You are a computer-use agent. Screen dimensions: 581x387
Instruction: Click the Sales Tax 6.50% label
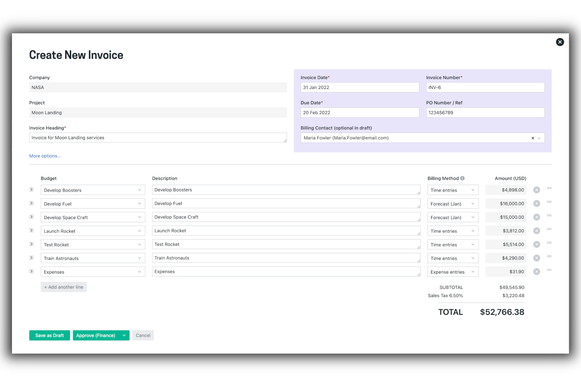pos(446,296)
